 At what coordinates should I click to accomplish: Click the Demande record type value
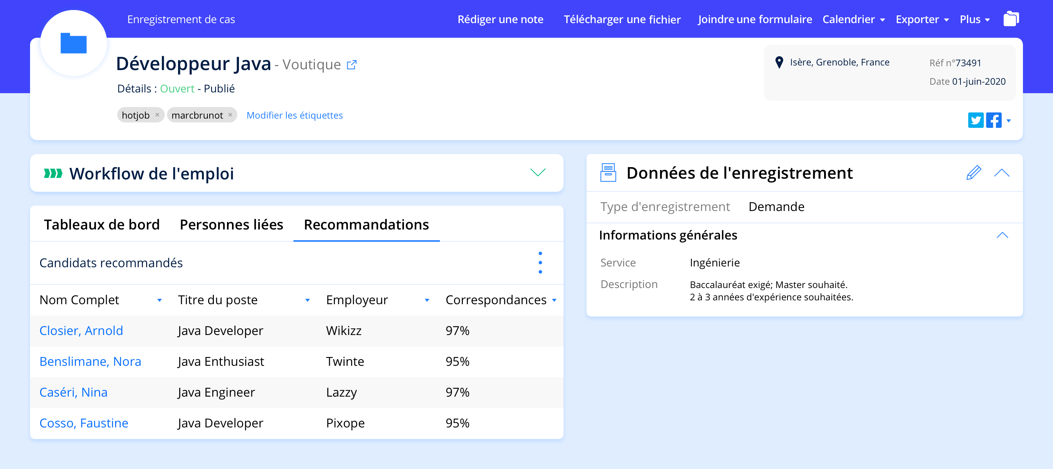point(776,207)
